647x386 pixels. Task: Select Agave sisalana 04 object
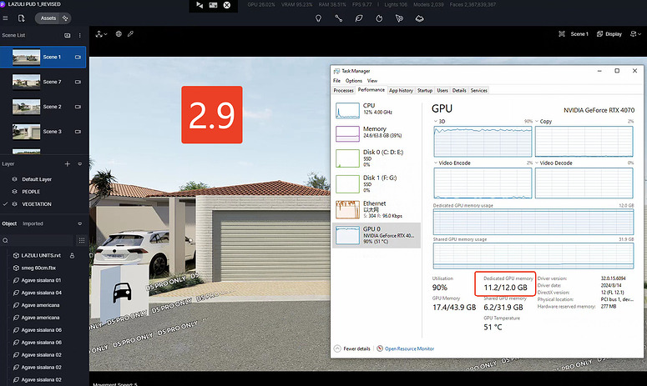point(41,293)
